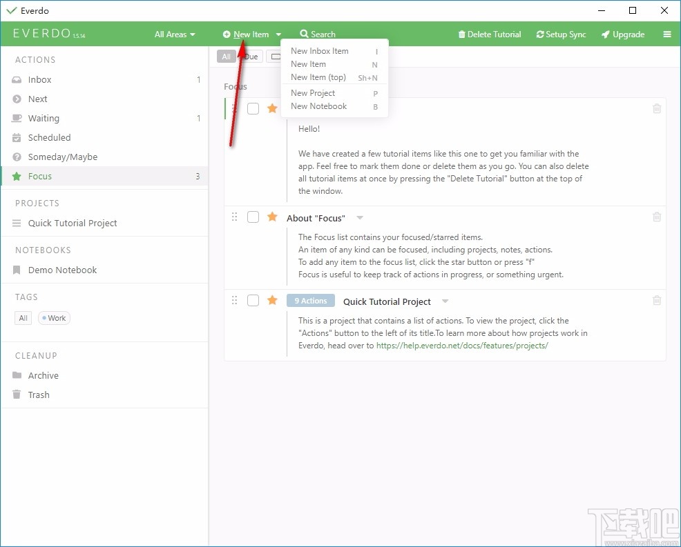Click the 9 Actions button

tap(311, 301)
